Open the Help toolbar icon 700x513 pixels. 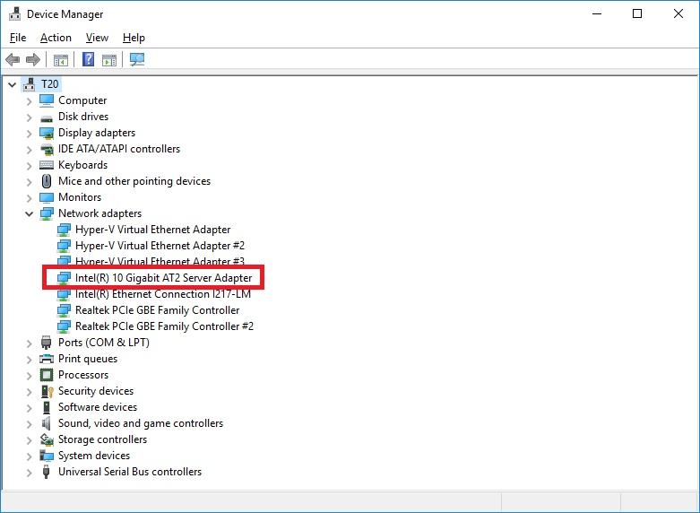point(89,59)
